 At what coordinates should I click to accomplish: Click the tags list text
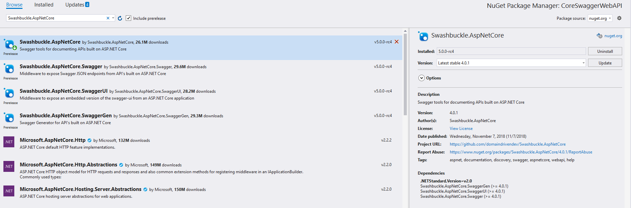[x=512, y=160]
